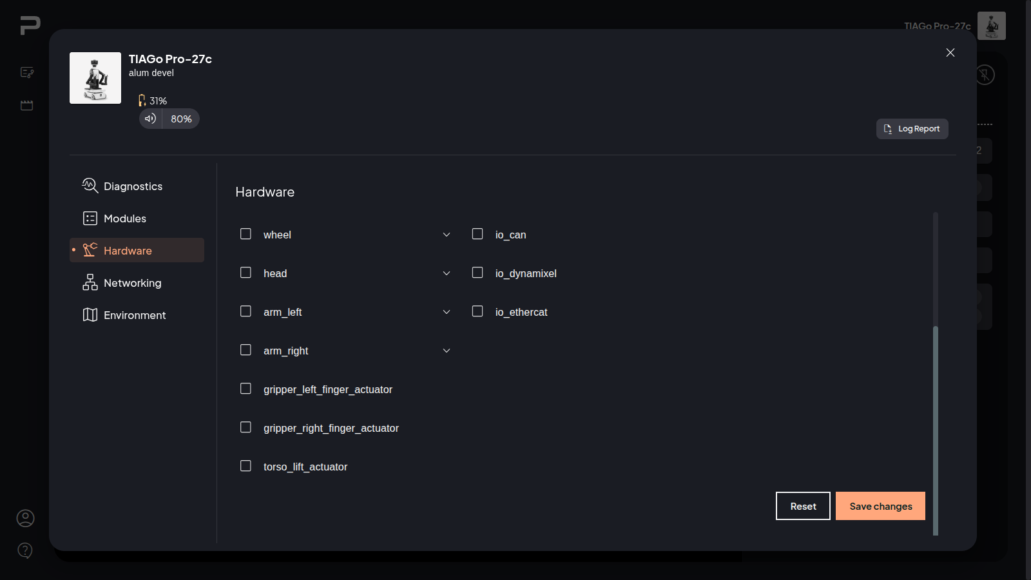Enable gripper_left_finger_actuator checkbox
This screenshot has height=580, width=1031.
(246, 389)
